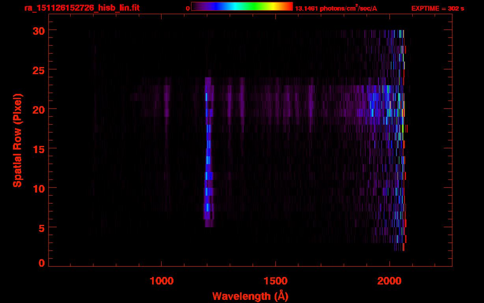
Task: Click the bright Lyman-alpha emission line near 1216 Å
Action: 208,152
